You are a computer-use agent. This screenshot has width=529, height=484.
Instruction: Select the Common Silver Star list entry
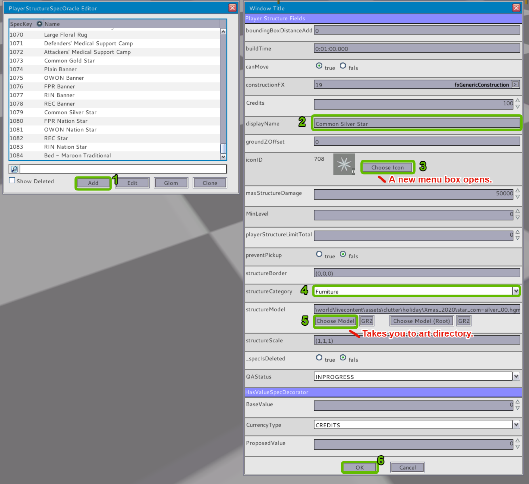click(x=70, y=112)
